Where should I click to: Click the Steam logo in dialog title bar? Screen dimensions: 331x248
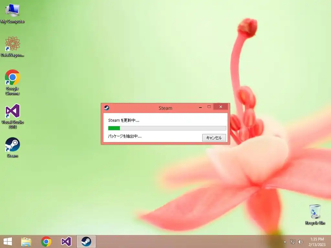click(107, 108)
